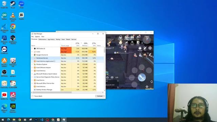Viewport: 217px width, 122px height.
Task: Open the View menu in Task Manager
Action: [43, 37]
